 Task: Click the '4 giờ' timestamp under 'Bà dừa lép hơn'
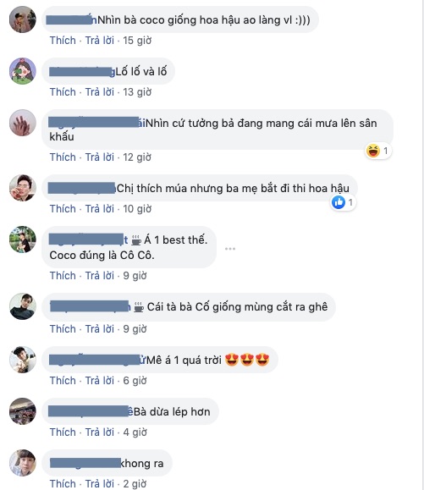135,432
